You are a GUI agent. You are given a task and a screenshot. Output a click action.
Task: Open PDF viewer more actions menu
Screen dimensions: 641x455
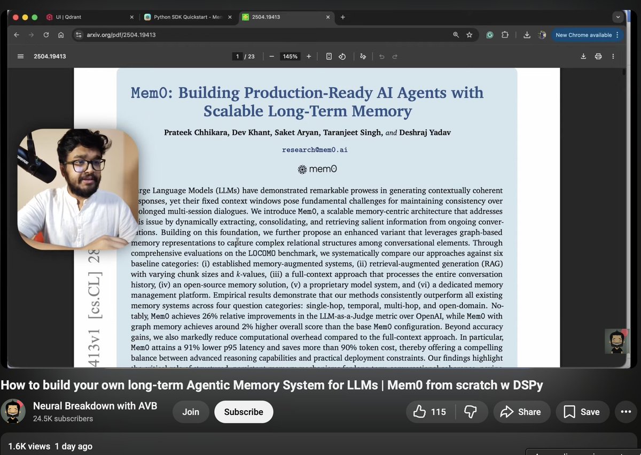click(613, 56)
